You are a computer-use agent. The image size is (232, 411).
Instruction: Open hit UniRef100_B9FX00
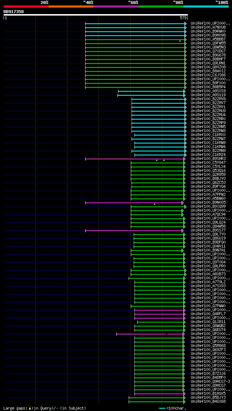pyautogui.click(x=208, y=83)
